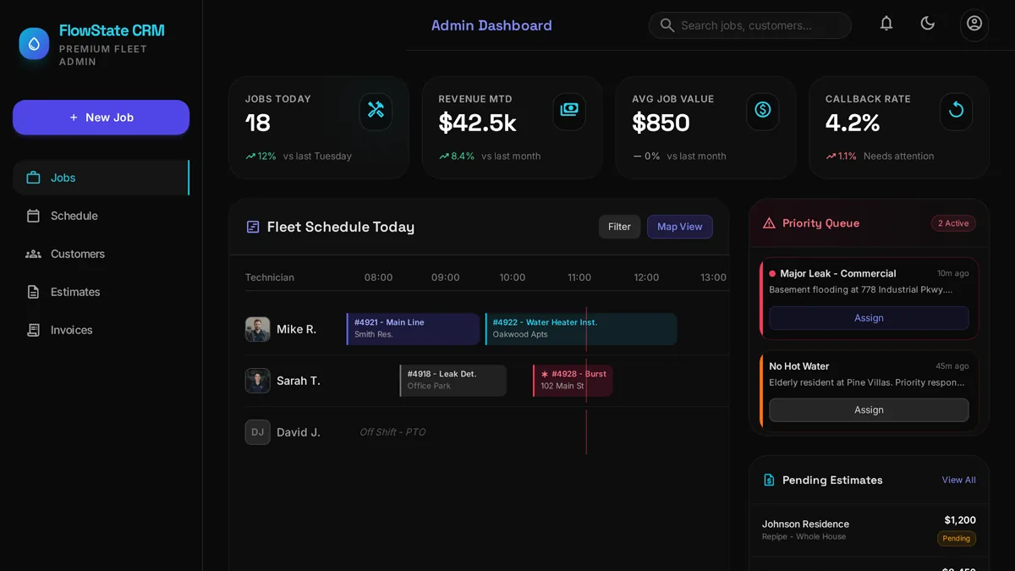Open job #4918 Leak Det. block
This screenshot has width=1015, height=571.
(453, 381)
